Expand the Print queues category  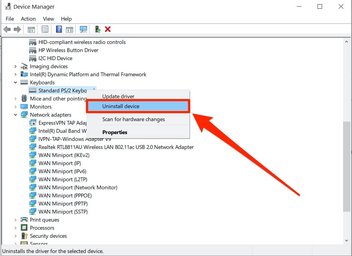pos(16,220)
